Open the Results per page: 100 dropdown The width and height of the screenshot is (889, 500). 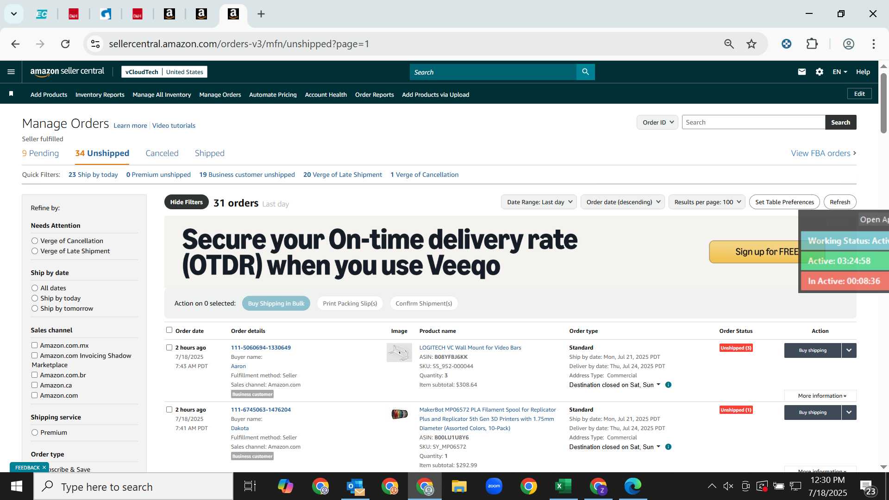pos(707,202)
